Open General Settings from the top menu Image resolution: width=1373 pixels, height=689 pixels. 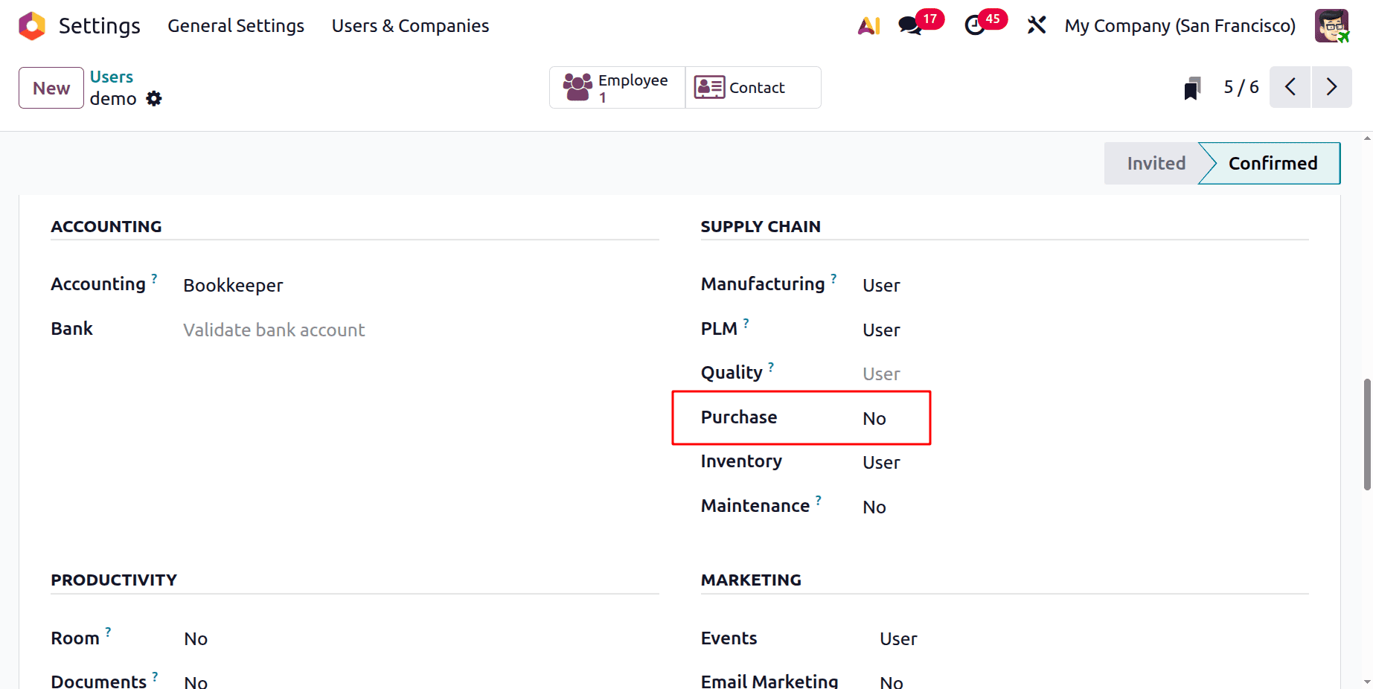click(236, 25)
